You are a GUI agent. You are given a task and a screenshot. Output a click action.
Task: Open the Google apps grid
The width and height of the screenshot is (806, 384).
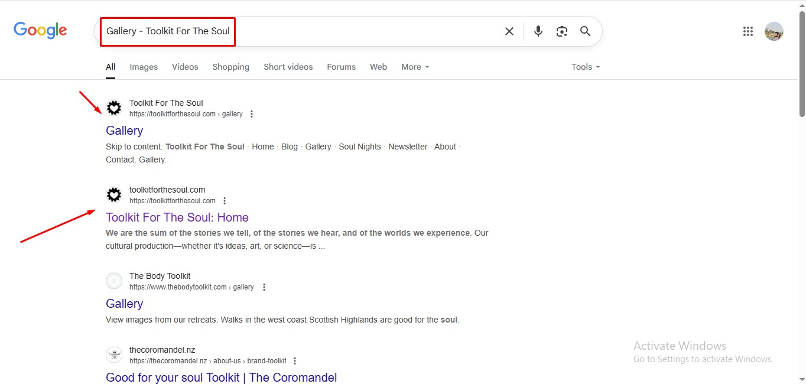click(x=748, y=31)
